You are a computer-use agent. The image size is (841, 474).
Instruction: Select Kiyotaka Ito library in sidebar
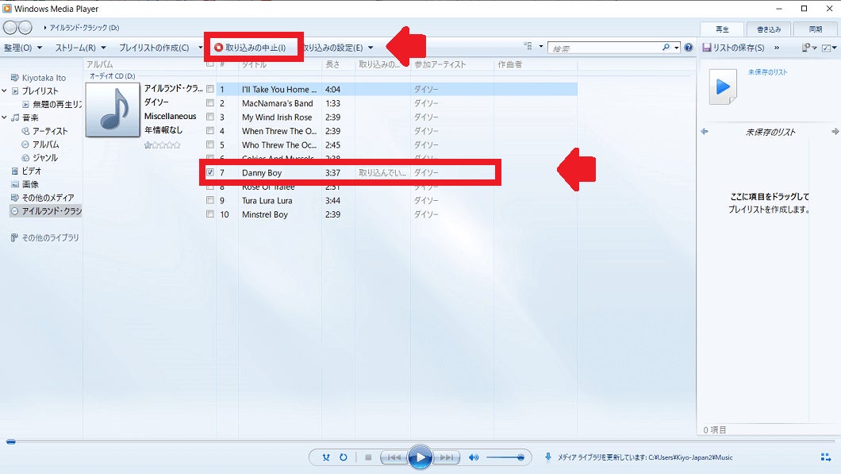coord(39,78)
